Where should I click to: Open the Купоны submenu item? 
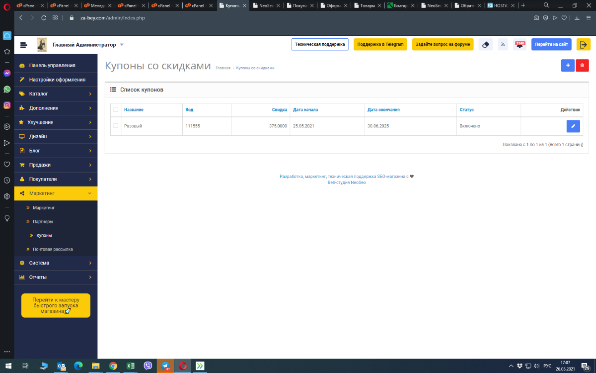coord(44,235)
